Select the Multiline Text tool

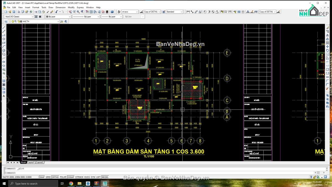coord(4,96)
